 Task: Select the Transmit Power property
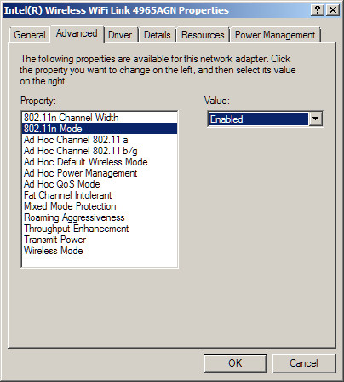coord(100,240)
